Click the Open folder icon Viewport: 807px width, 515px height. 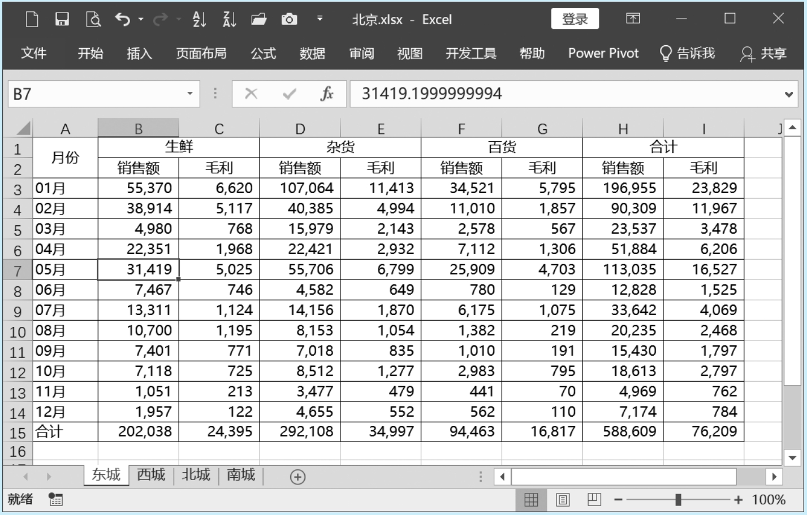(x=259, y=20)
